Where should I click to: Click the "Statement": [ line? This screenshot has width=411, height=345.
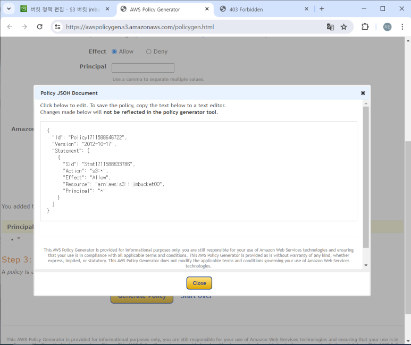coord(71,151)
